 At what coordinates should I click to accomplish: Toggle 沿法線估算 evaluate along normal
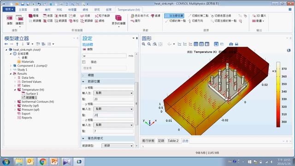click(x=174, y=16)
